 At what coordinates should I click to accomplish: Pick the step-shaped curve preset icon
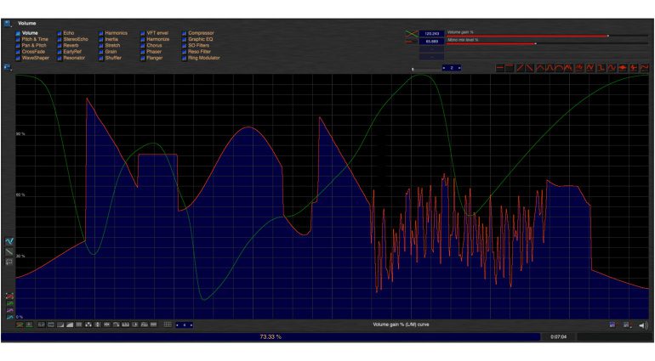(601, 68)
